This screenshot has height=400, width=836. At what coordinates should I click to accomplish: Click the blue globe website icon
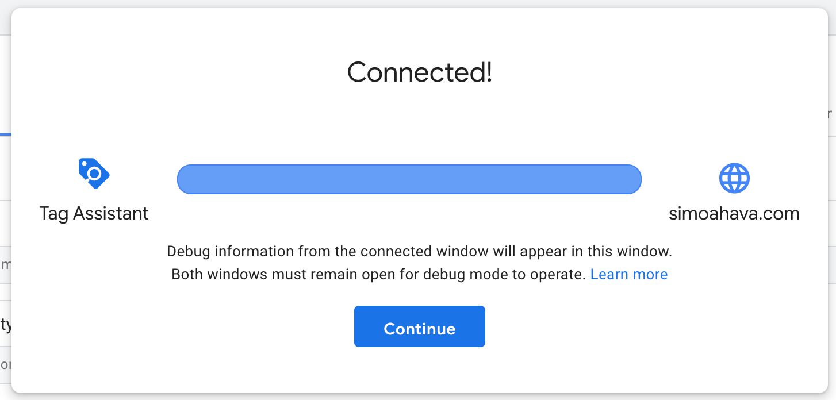734,178
